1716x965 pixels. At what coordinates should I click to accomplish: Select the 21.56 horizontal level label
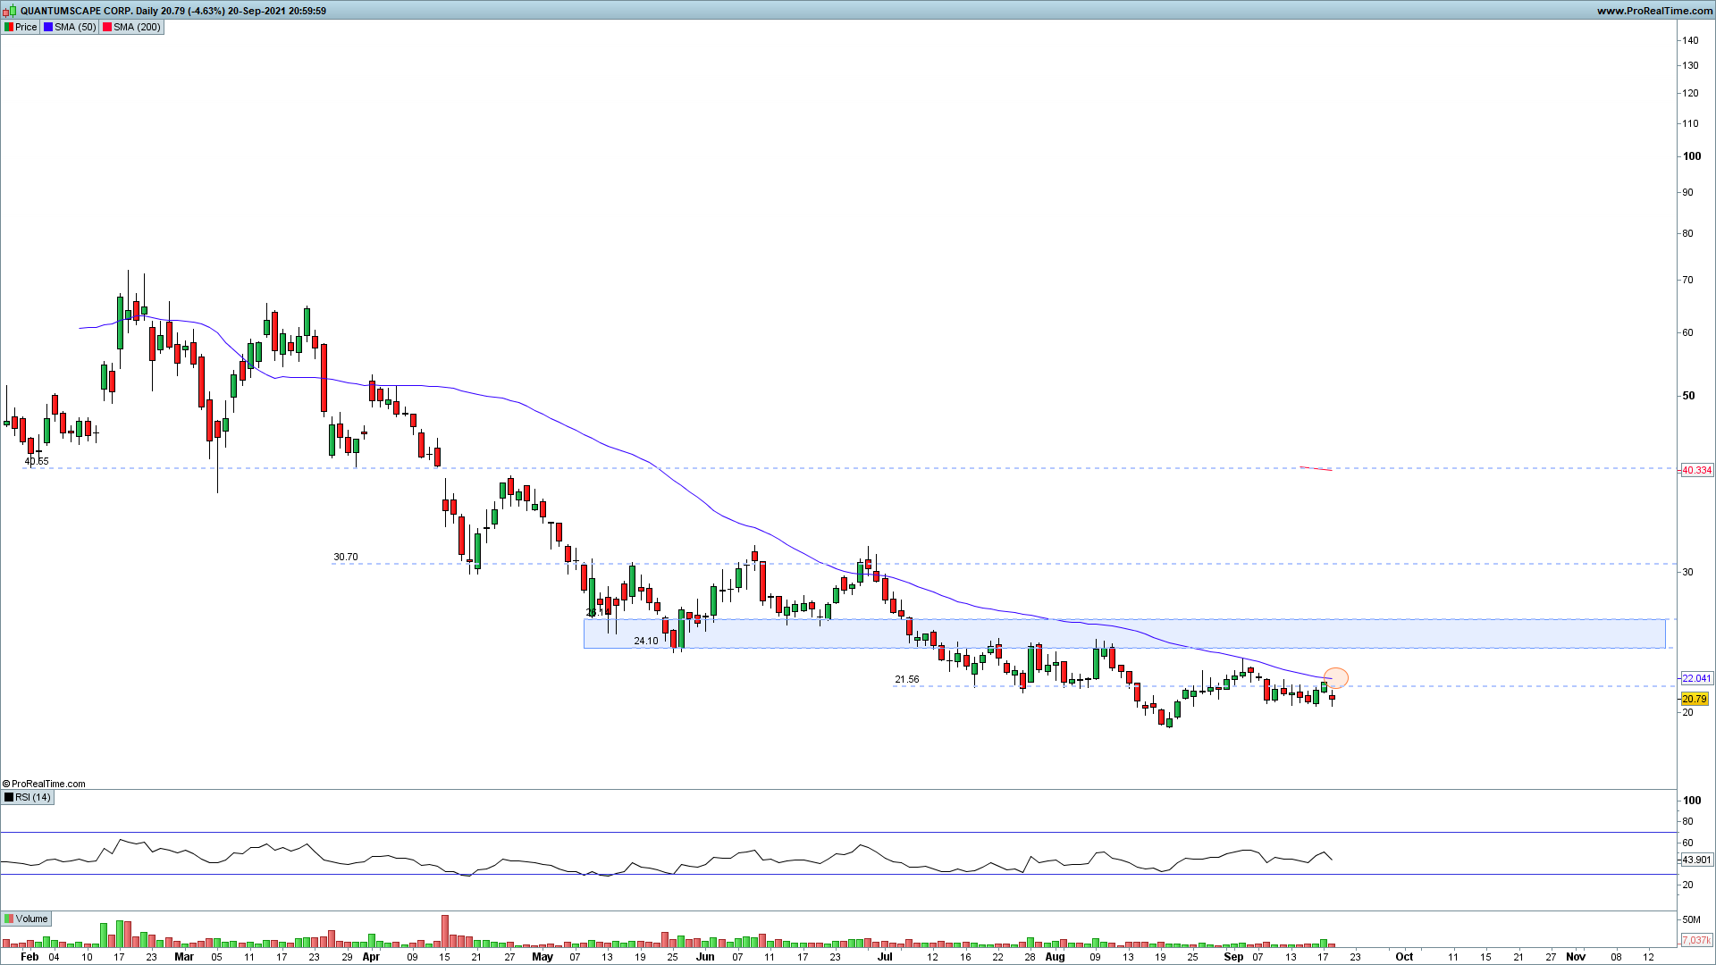point(906,679)
